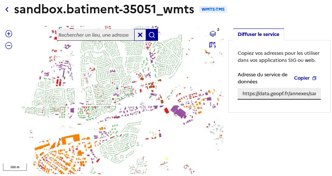Focus the 'Rechercher un lieu' search box
Image resolution: width=332 pixels, height=176 pixels.
point(96,35)
